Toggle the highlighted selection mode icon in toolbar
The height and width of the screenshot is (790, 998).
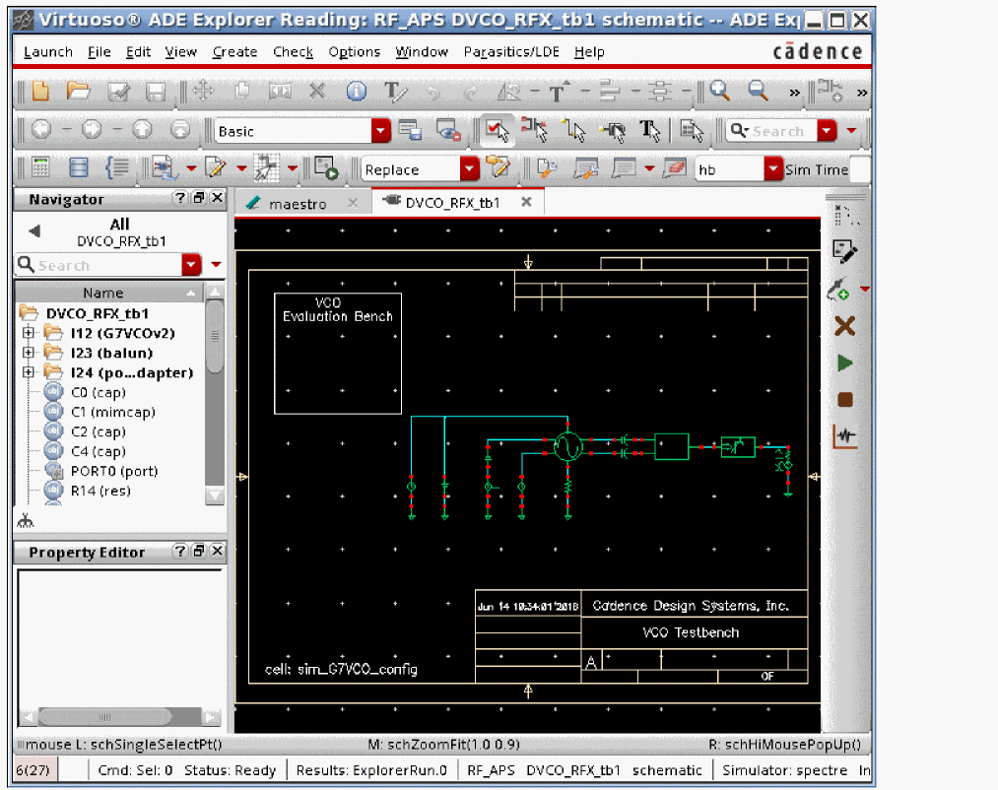tap(497, 130)
